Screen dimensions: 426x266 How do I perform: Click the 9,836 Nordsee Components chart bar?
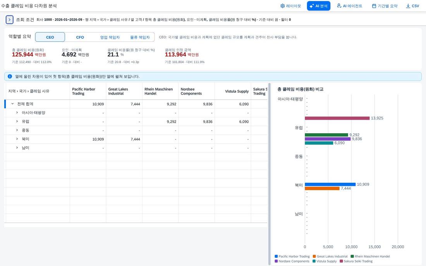tap(328, 139)
